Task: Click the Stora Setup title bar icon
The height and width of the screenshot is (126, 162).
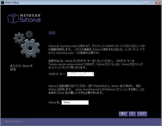Action: tap(2, 2)
